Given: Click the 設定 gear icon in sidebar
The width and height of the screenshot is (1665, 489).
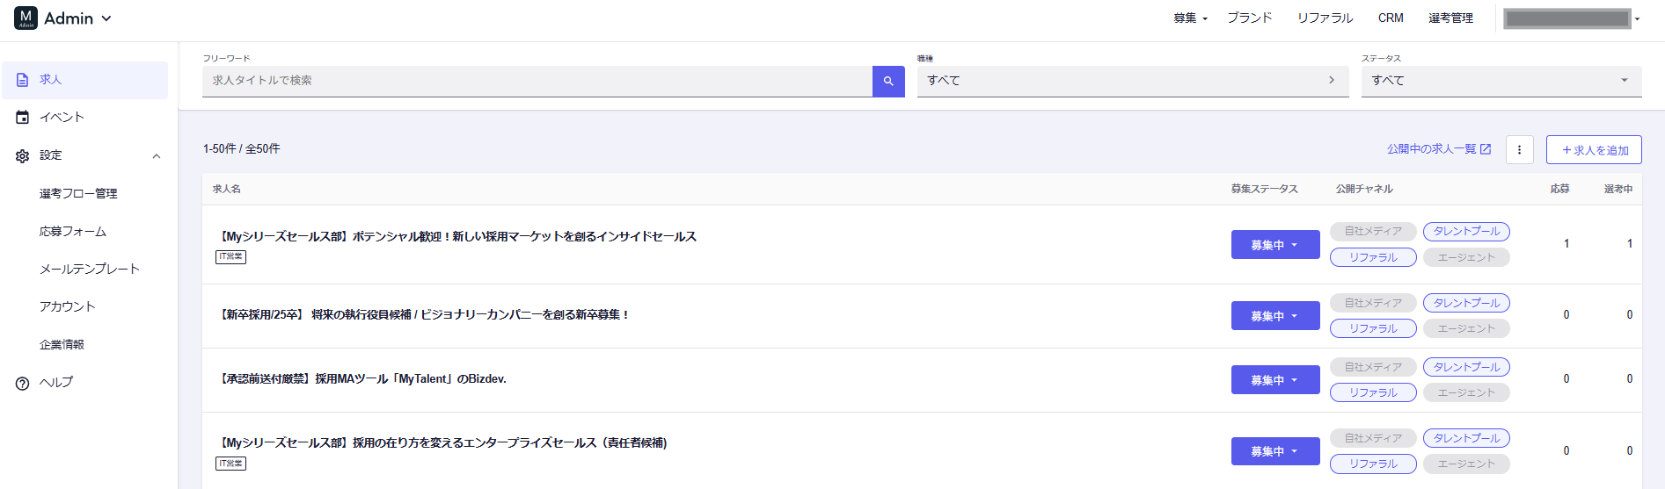Looking at the screenshot, I should tap(23, 155).
